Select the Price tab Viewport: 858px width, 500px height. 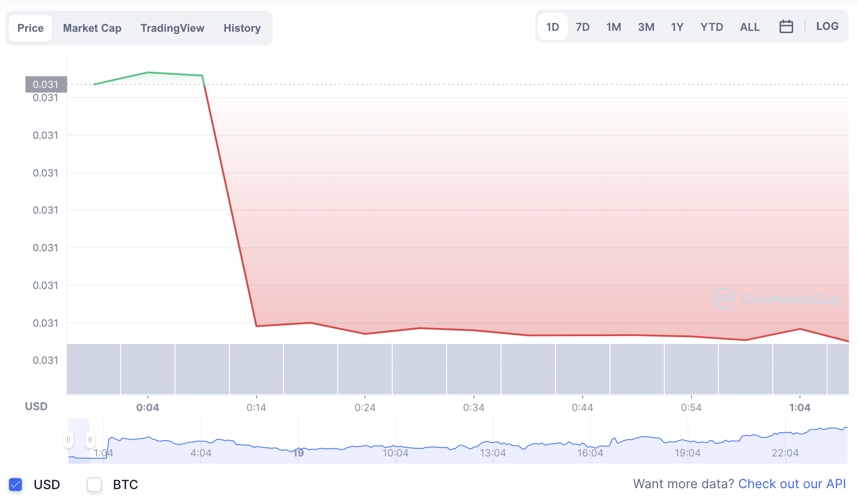coord(30,28)
